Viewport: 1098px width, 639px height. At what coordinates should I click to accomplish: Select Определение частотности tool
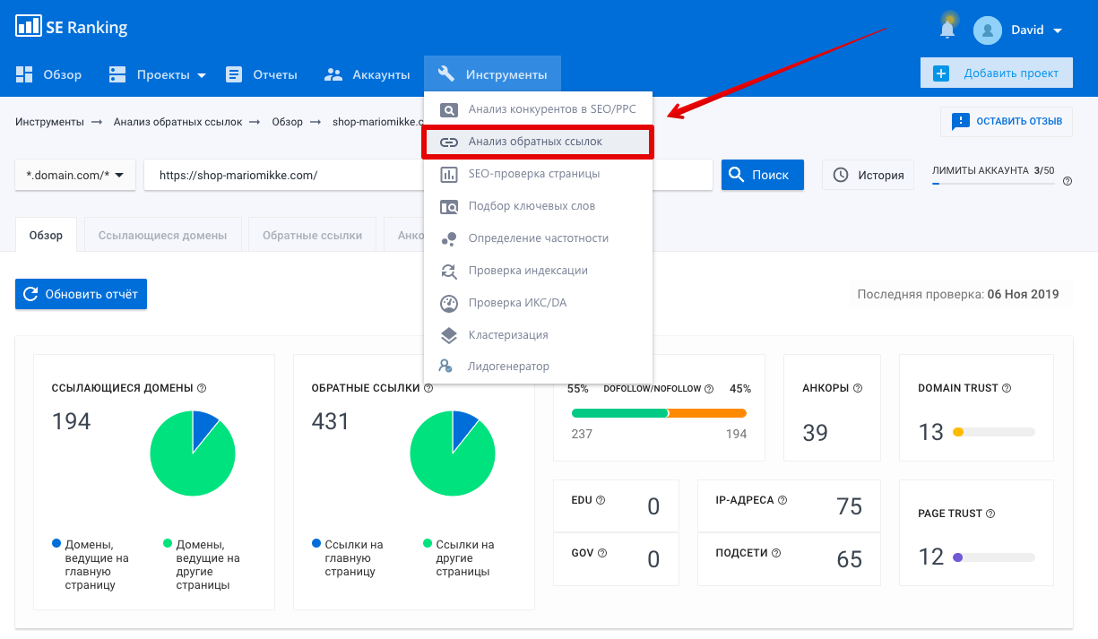(x=538, y=238)
